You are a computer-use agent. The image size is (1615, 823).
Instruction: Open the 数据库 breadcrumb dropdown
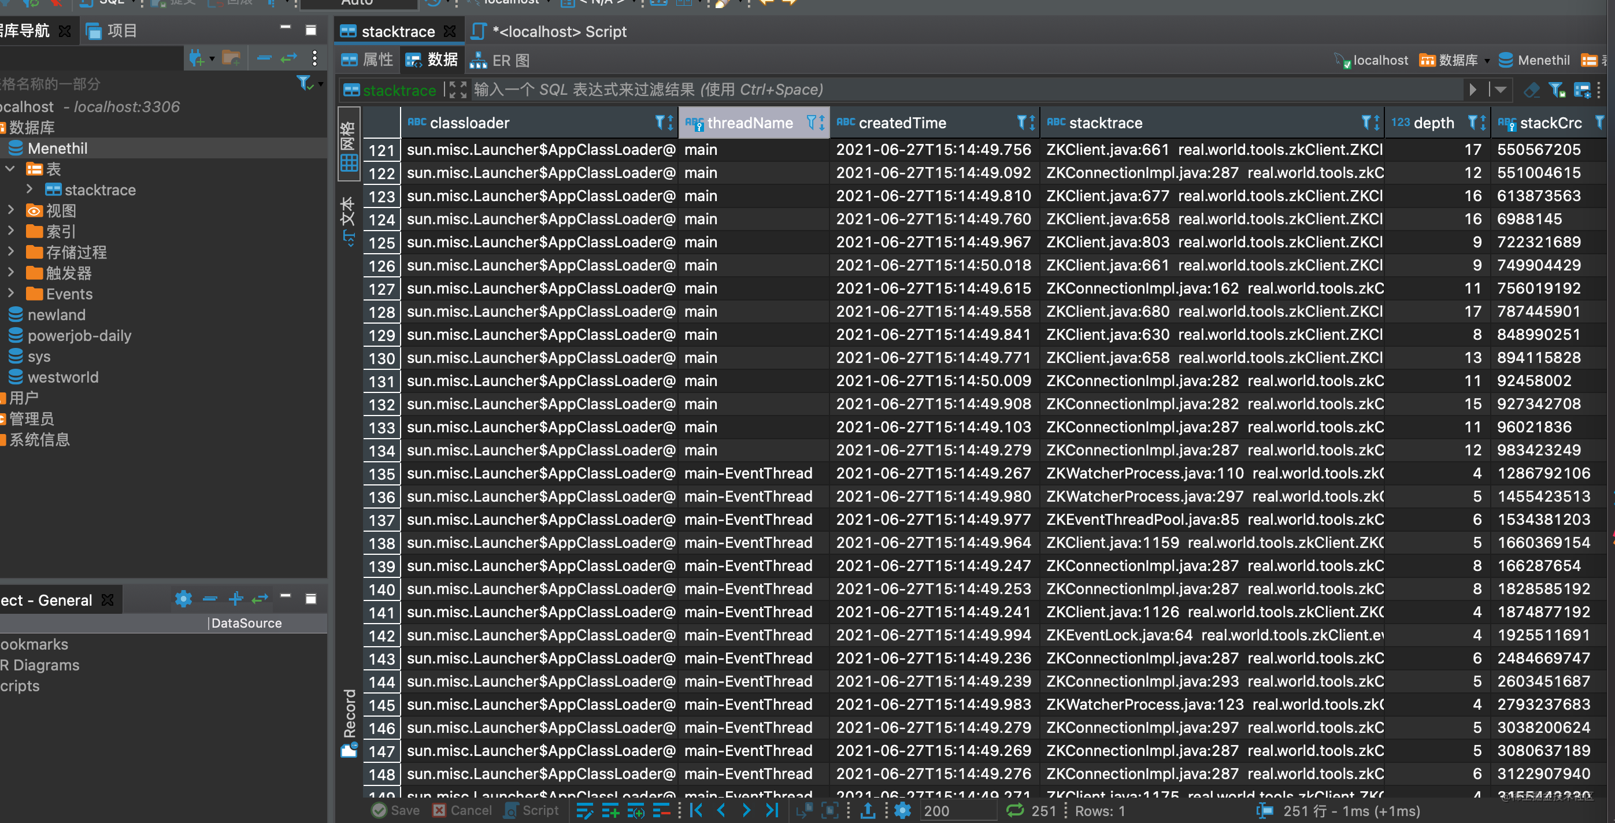tap(1487, 61)
